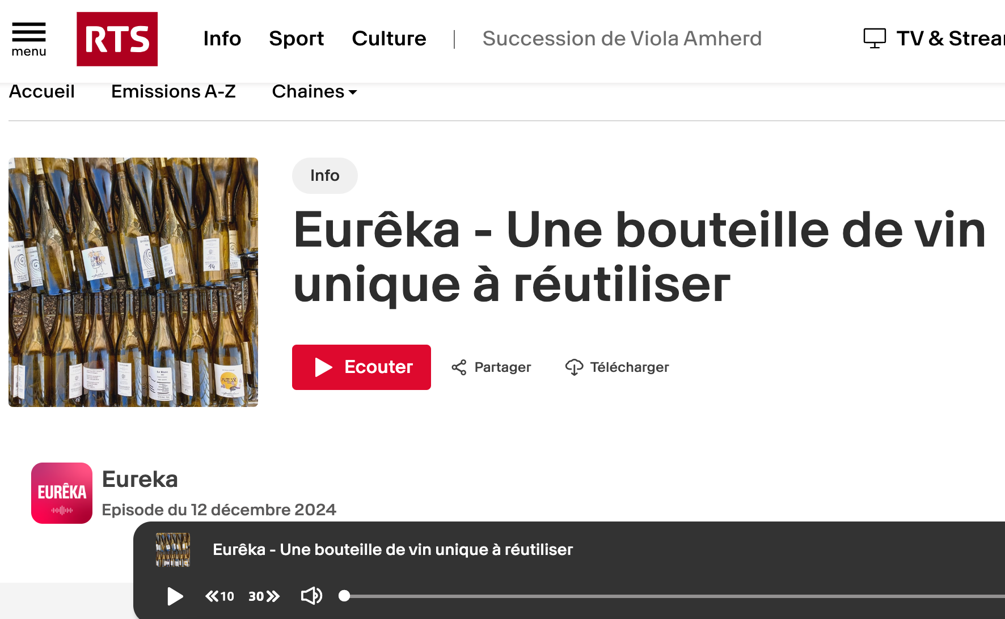Open the Sport section
This screenshot has width=1005, height=619.
[296, 39]
